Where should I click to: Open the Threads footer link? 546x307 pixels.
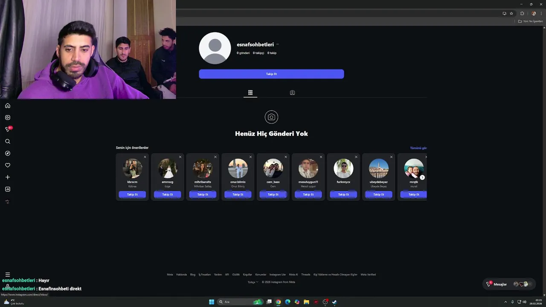pos(306,275)
